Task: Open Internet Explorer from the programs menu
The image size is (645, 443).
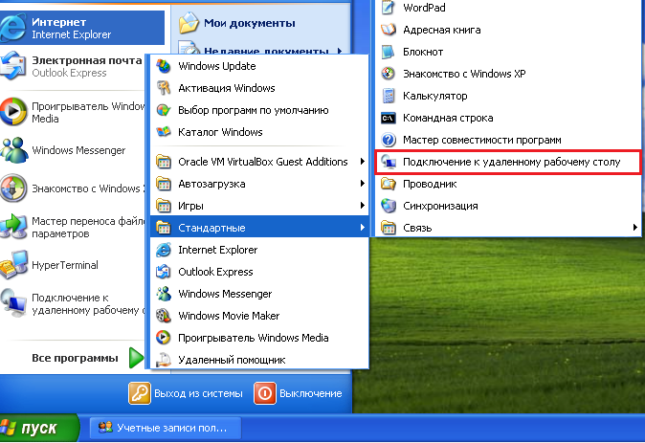Action: [x=259, y=250]
